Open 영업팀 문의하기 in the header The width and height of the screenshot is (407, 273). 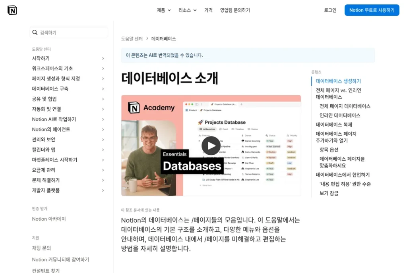[x=235, y=10]
